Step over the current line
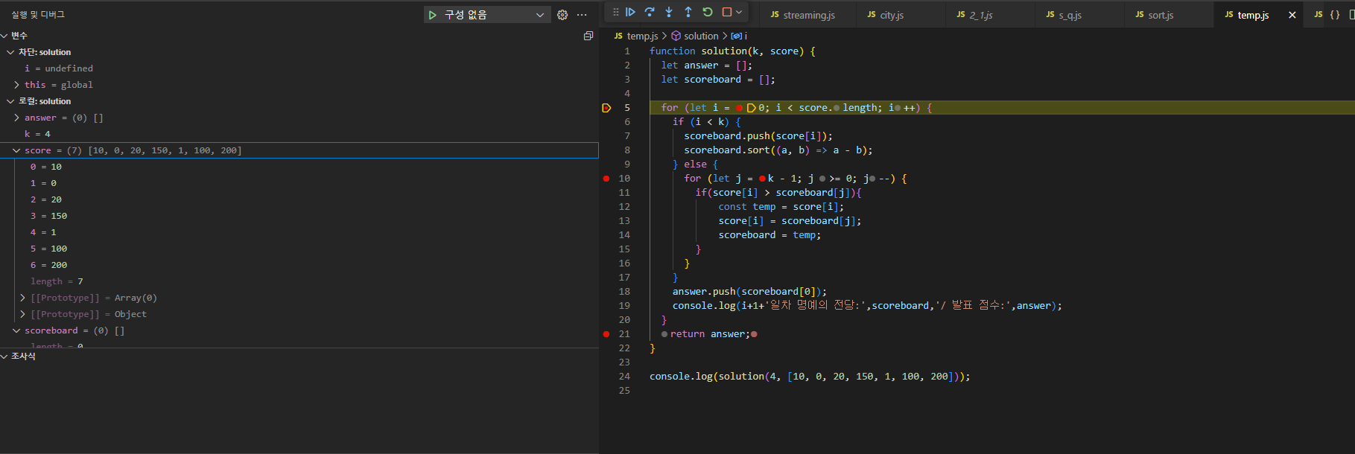This screenshot has width=1355, height=454. [650, 12]
